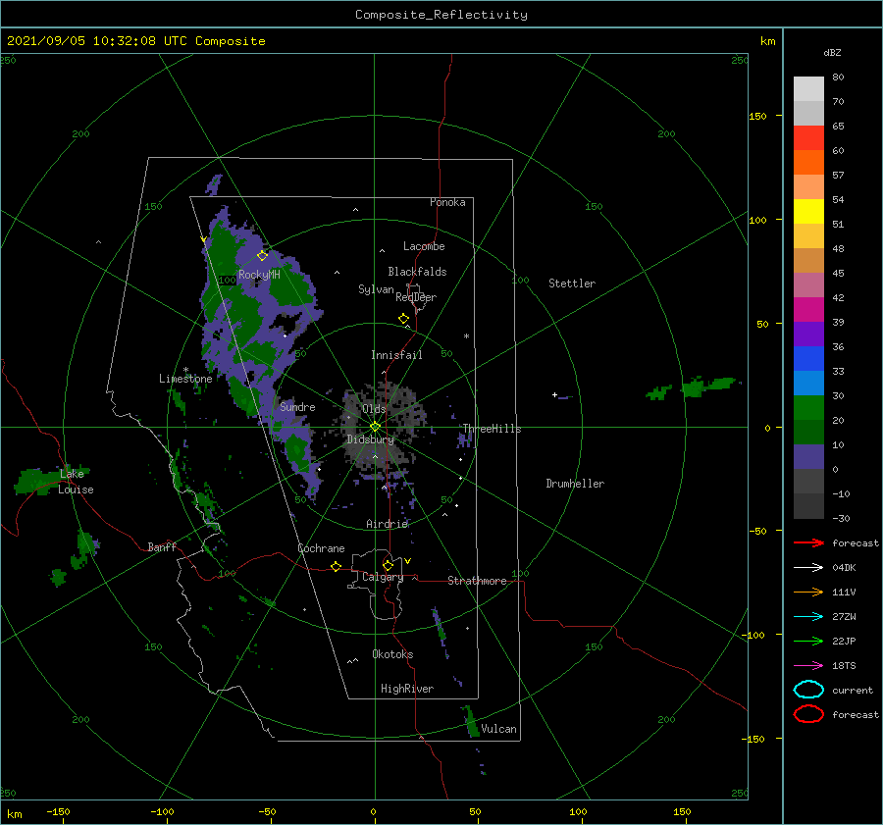Click the km unit label at bottom left

pos(14,814)
